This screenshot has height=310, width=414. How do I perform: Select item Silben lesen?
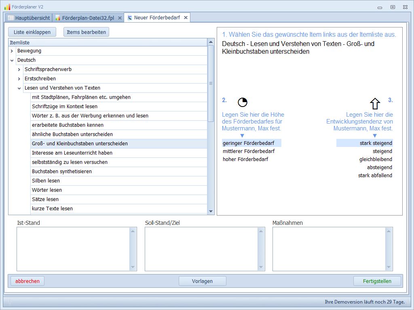click(119, 181)
